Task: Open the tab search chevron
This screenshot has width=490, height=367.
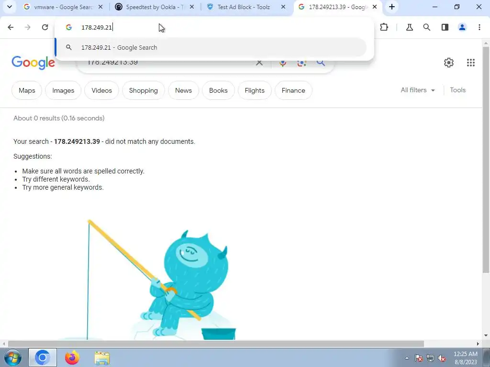Action: click(10, 7)
